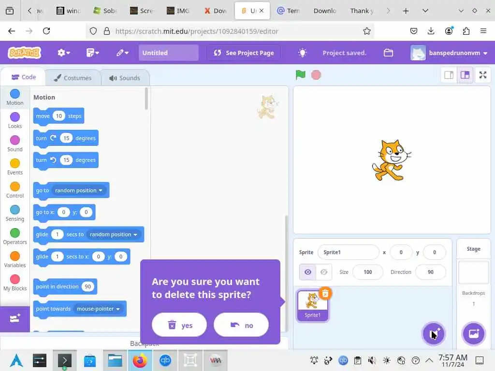Select the Sprite1 thumbnail
The width and height of the screenshot is (495, 371).
(312, 306)
